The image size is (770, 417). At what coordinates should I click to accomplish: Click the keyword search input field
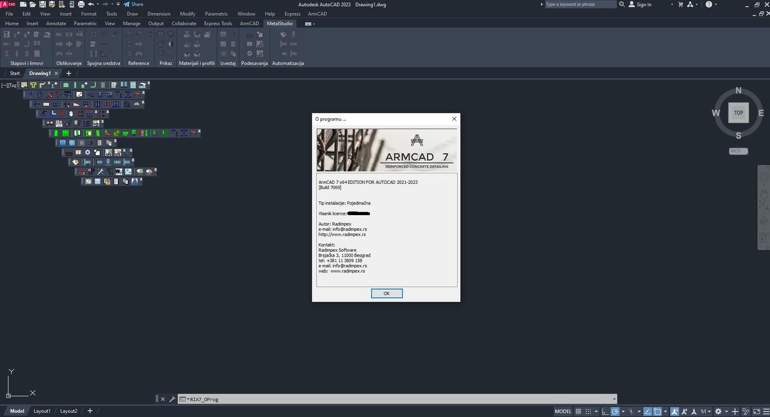(x=580, y=4)
